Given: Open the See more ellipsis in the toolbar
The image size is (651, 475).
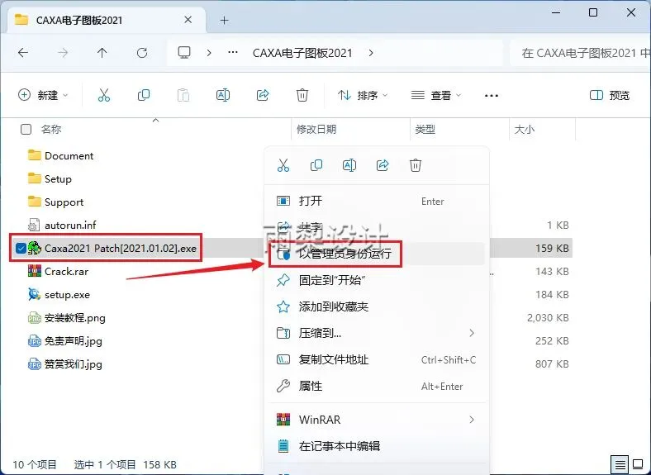Looking at the screenshot, I should tap(492, 96).
